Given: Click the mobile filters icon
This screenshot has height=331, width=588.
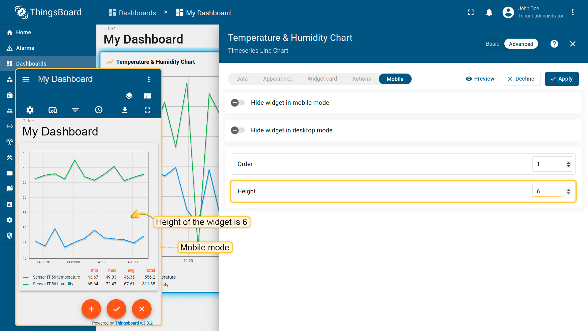Looking at the screenshot, I should pyautogui.click(x=75, y=110).
